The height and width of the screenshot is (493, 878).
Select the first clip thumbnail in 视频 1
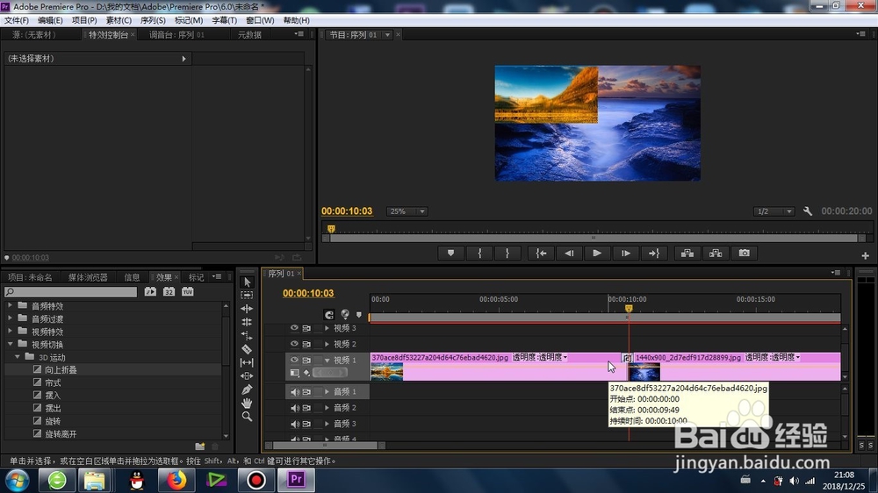pyautogui.click(x=386, y=372)
